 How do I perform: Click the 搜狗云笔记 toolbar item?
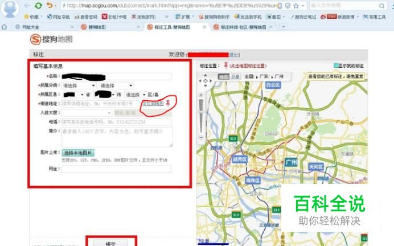(303, 17)
